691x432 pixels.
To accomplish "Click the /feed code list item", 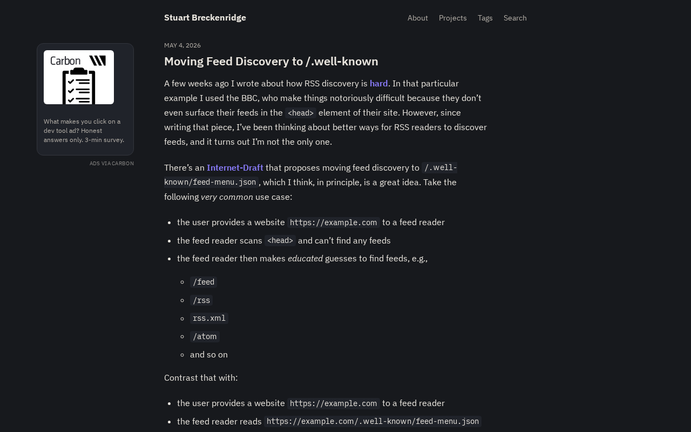I will point(204,282).
